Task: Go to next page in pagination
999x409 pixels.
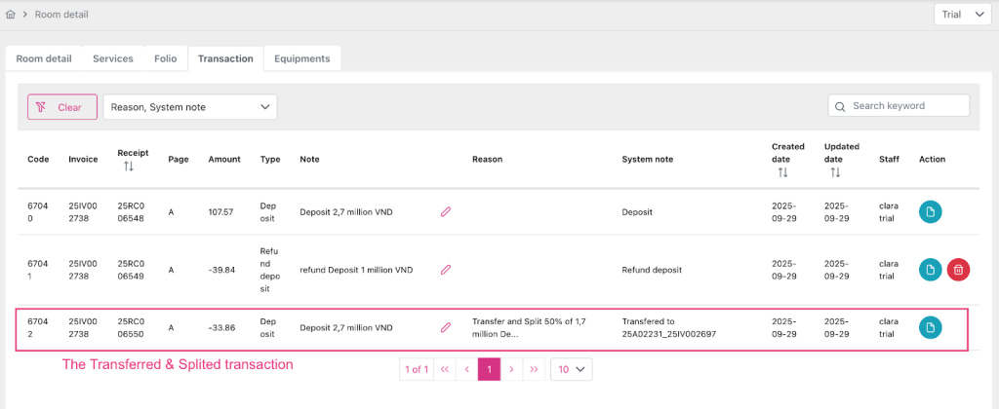Action: click(x=511, y=369)
